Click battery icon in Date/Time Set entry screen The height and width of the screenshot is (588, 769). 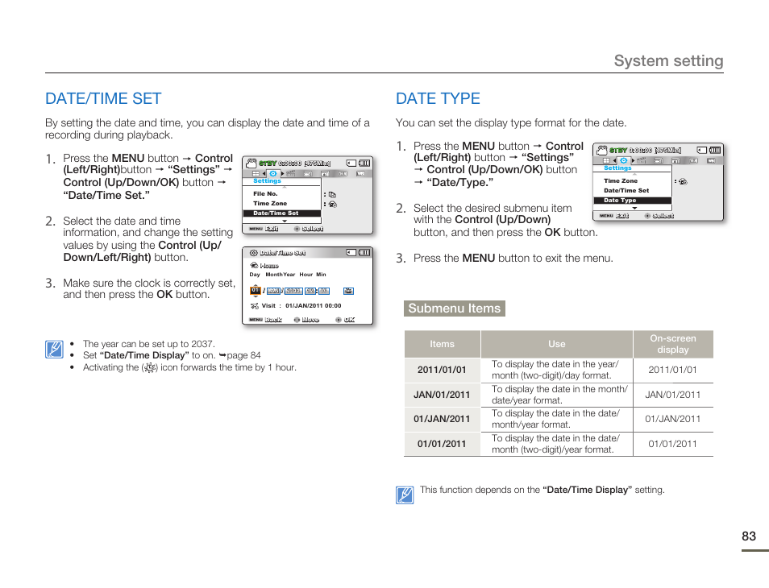click(x=364, y=252)
